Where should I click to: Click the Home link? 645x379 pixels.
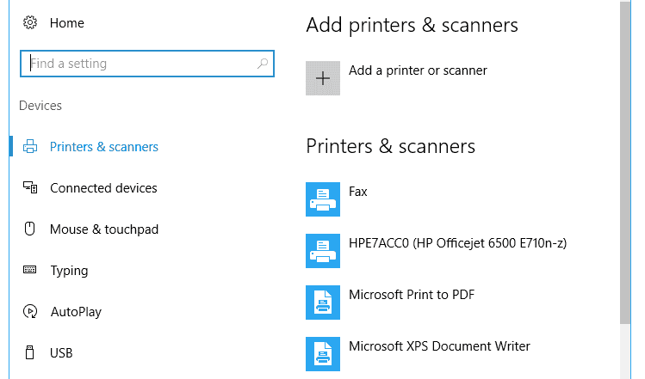coord(67,23)
